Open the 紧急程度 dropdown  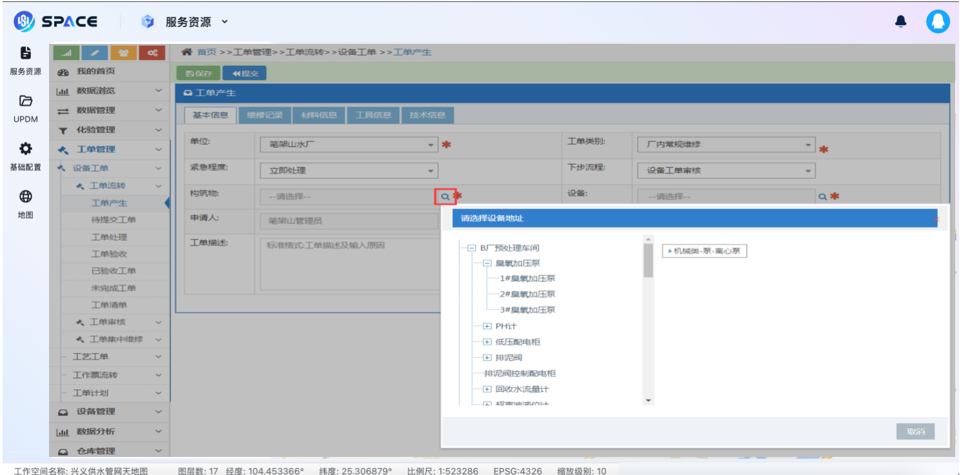point(349,171)
